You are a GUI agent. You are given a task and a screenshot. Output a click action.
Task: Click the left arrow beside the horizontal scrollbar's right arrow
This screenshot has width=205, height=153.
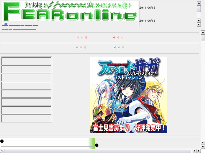click(195, 151)
